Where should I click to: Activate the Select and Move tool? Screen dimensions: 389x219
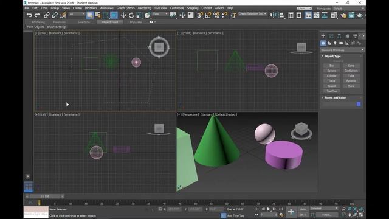pyautogui.click(x=123, y=15)
